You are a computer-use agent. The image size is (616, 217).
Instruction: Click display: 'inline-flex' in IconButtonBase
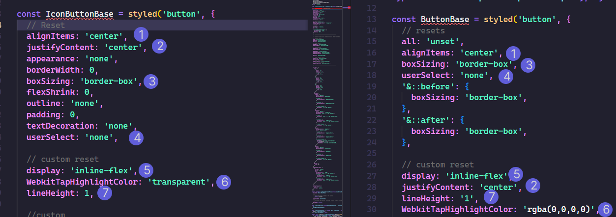point(82,171)
